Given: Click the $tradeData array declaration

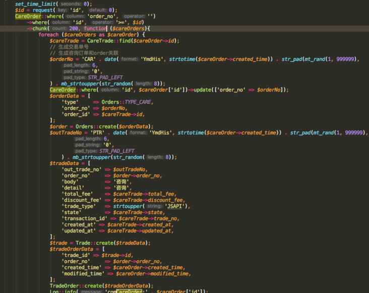Looking at the screenshot, I should pyautogui.click(x=65, y=163).
